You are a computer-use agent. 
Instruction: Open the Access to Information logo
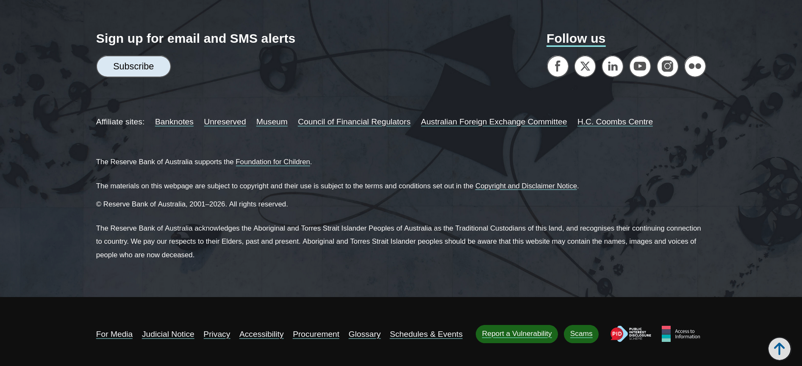click(x=681, y=334)
